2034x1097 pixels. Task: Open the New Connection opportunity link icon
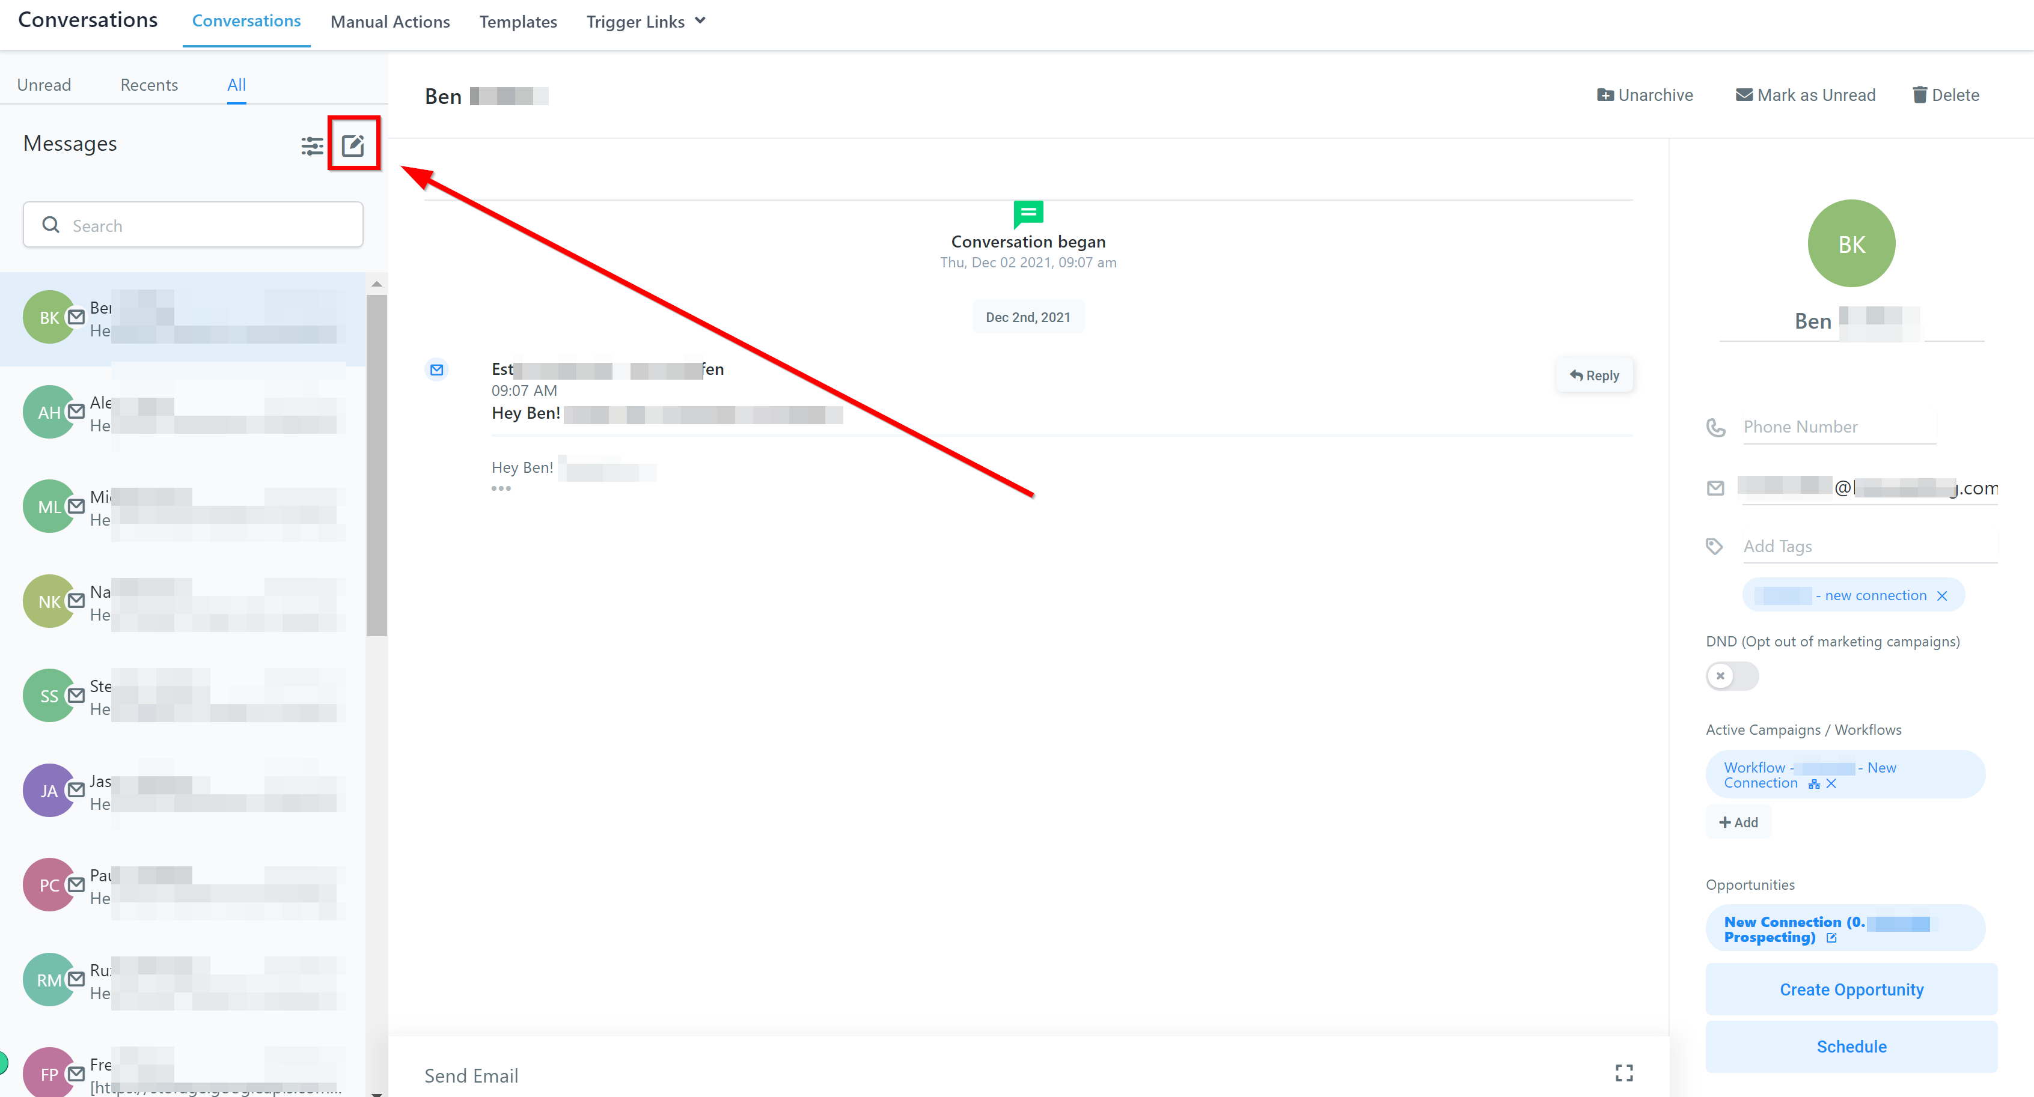point(1832,938)
